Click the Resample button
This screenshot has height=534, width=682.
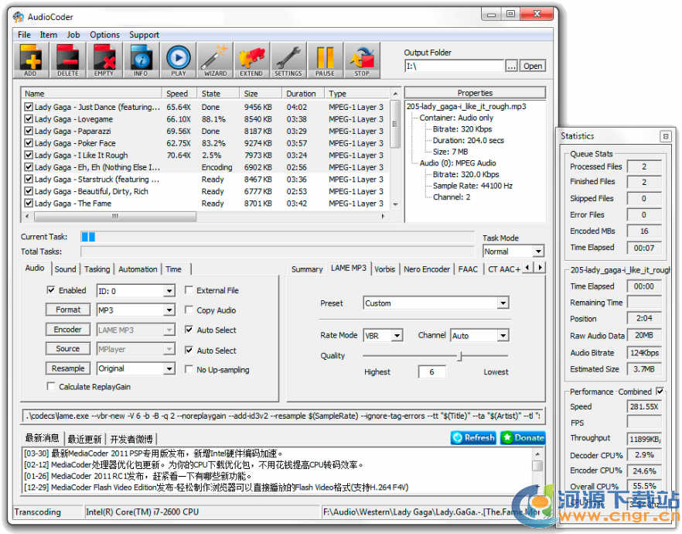point(68,368)
